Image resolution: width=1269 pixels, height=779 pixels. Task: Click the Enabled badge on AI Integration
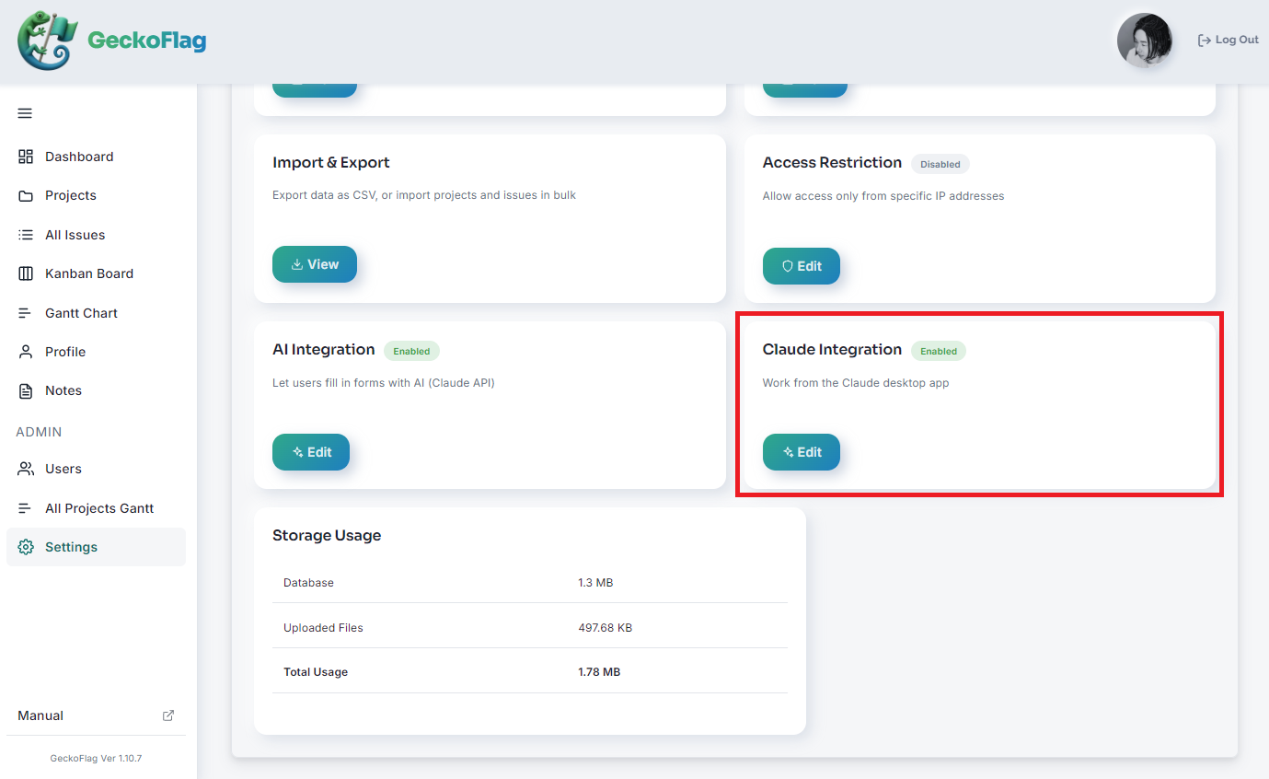412,351
